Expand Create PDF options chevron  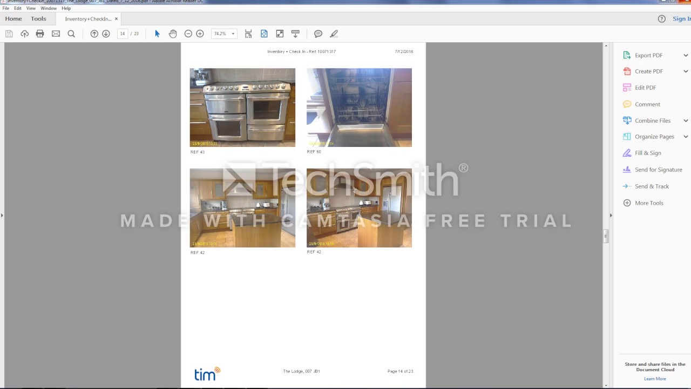tap(686, 71)
